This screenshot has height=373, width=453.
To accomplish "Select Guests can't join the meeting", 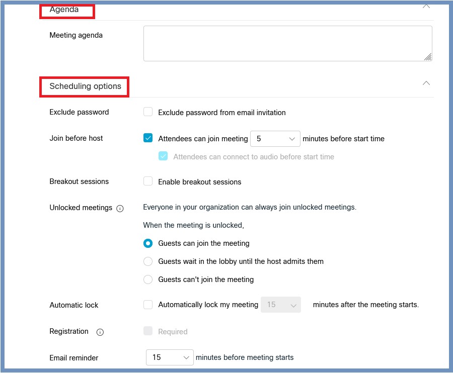I will pyautogui.click(x=148, y=279).
